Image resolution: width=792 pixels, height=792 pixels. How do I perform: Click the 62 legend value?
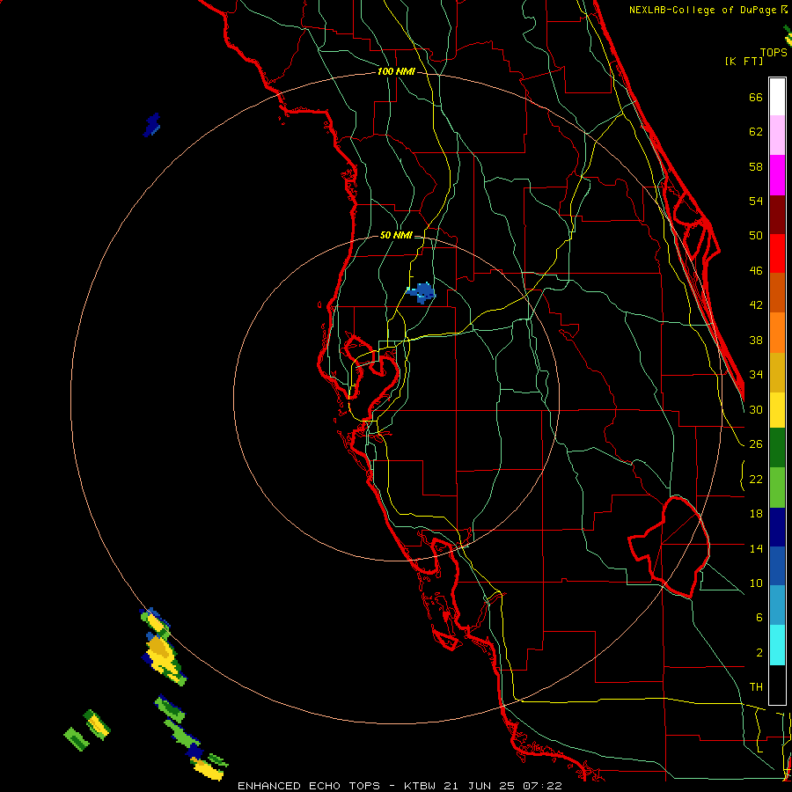tap(756, 132)
